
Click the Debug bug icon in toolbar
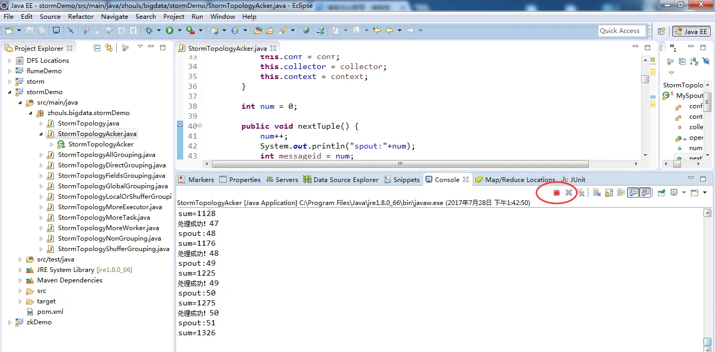pyautogui.click(x=149, y=30)
